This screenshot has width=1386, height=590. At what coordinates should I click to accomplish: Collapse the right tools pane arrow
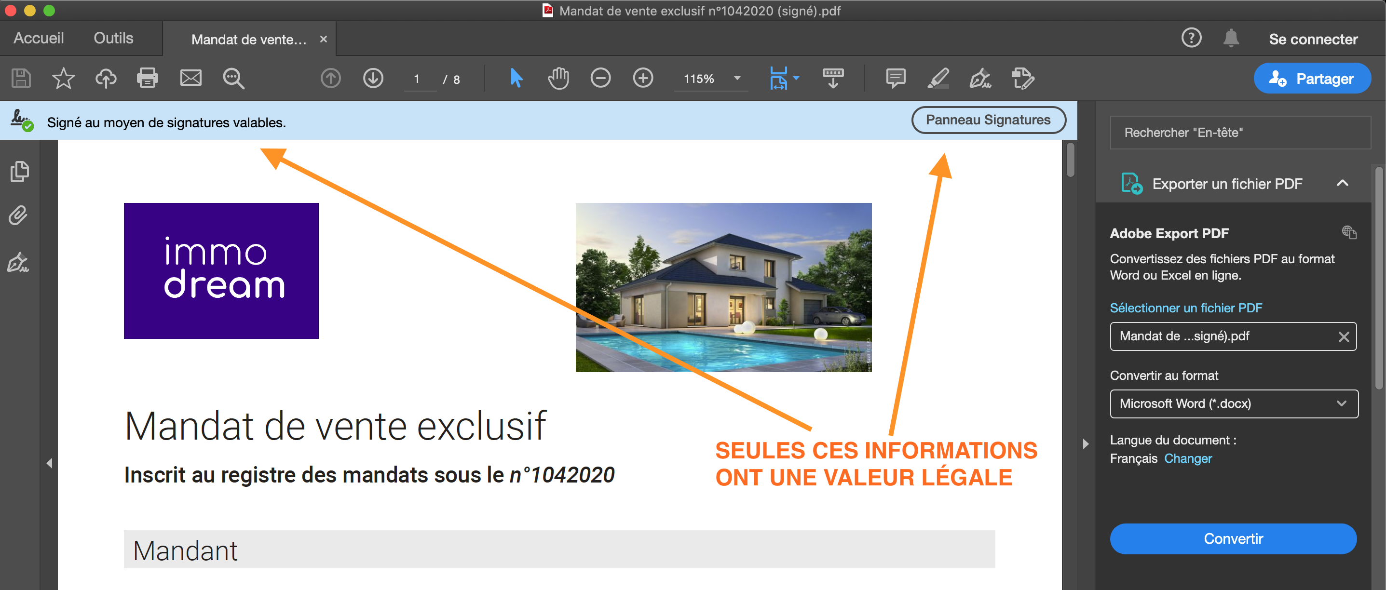pyautogui.click(x=1085, y=444)
